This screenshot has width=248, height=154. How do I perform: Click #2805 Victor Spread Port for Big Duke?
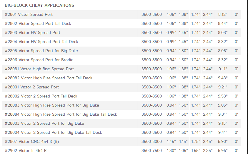pyautogui.click(x=41, y=51)
